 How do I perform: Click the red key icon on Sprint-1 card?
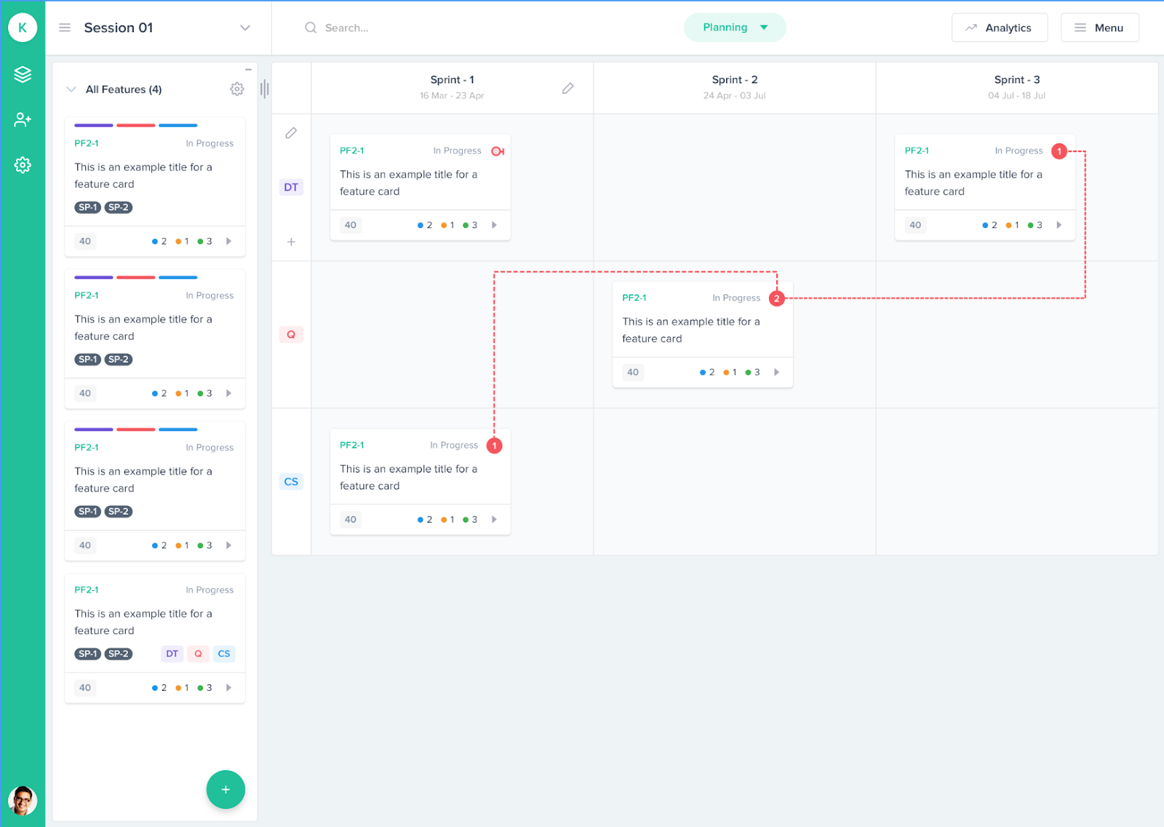point(498,151)
